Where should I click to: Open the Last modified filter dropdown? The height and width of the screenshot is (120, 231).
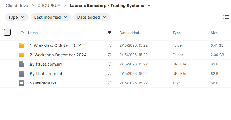point(51,17)
